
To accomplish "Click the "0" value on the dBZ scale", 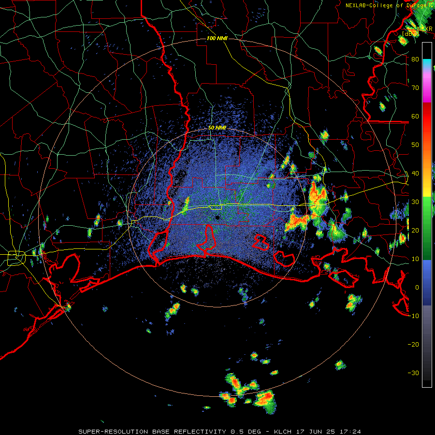I will pyautogui.click(x=417, y=288).
